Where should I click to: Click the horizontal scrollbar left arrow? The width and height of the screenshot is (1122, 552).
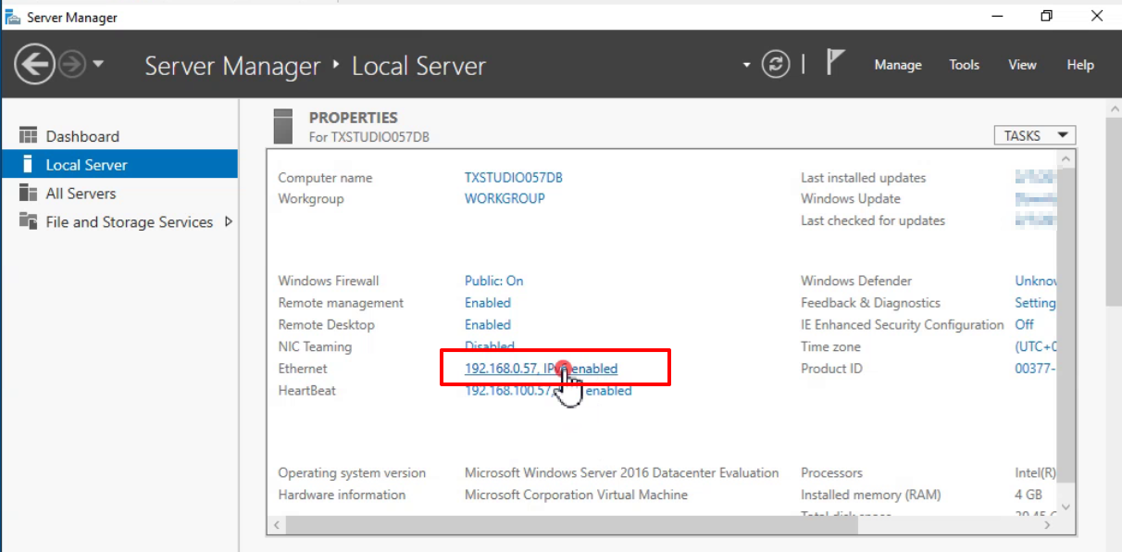click(275, 525)
